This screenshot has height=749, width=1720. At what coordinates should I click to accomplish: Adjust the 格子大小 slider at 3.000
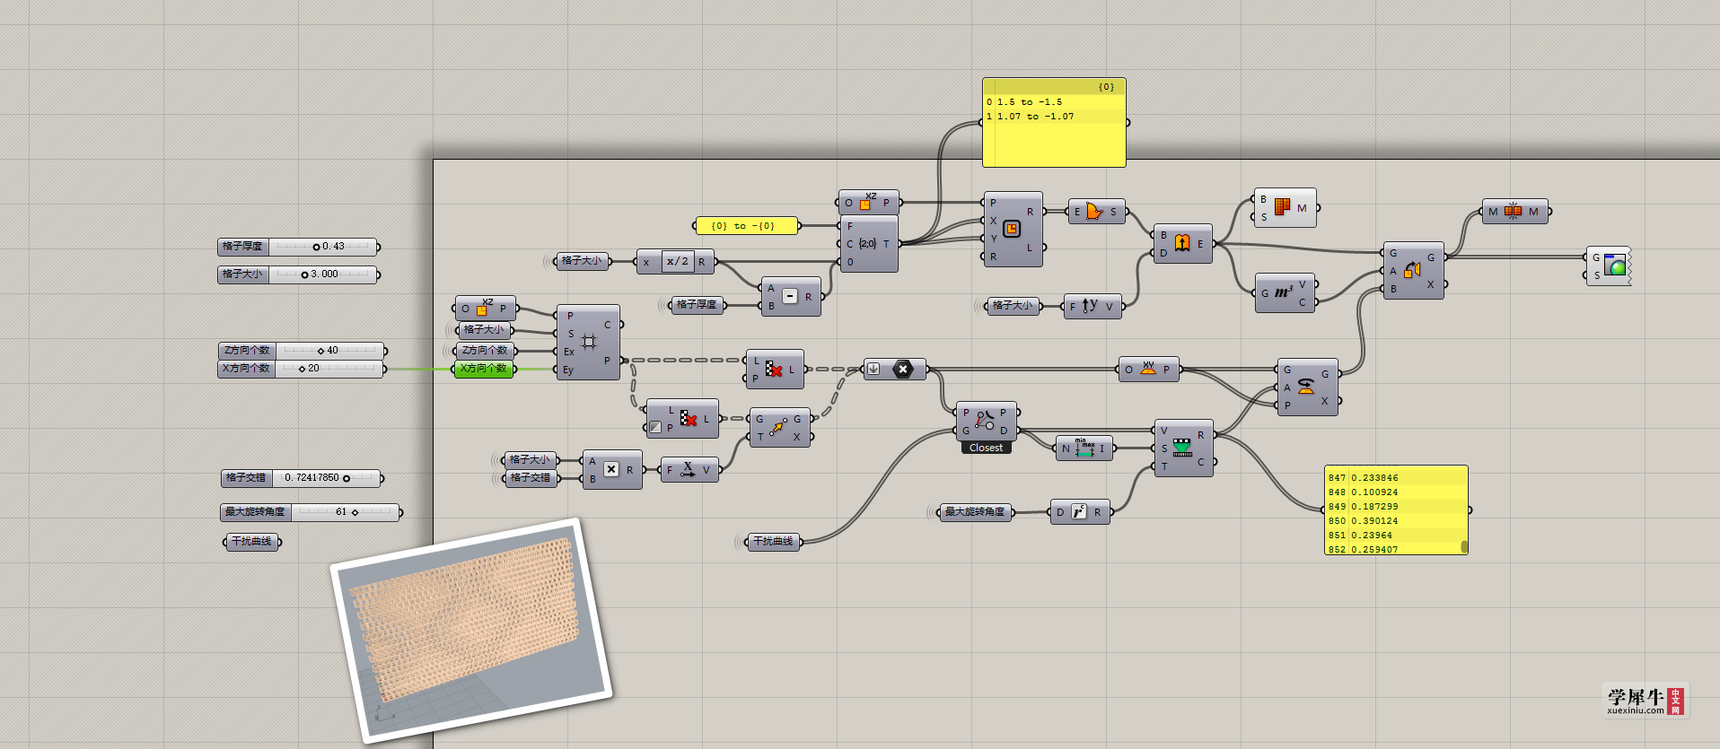pyautogui.click(x=298, y=274)
